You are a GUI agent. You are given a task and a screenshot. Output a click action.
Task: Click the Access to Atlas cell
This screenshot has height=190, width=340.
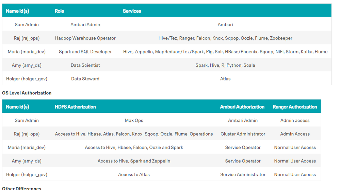[134, 174]
